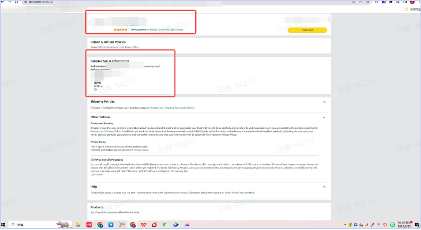This screenshot has height=230, width=421.
Task: Open File Explorer folder icon in taskbar
Action: click(x=77, y=225)
